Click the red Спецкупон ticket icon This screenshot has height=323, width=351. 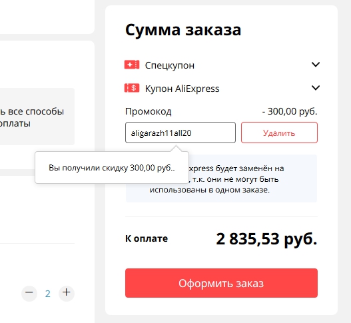click(x=132, y=65)
